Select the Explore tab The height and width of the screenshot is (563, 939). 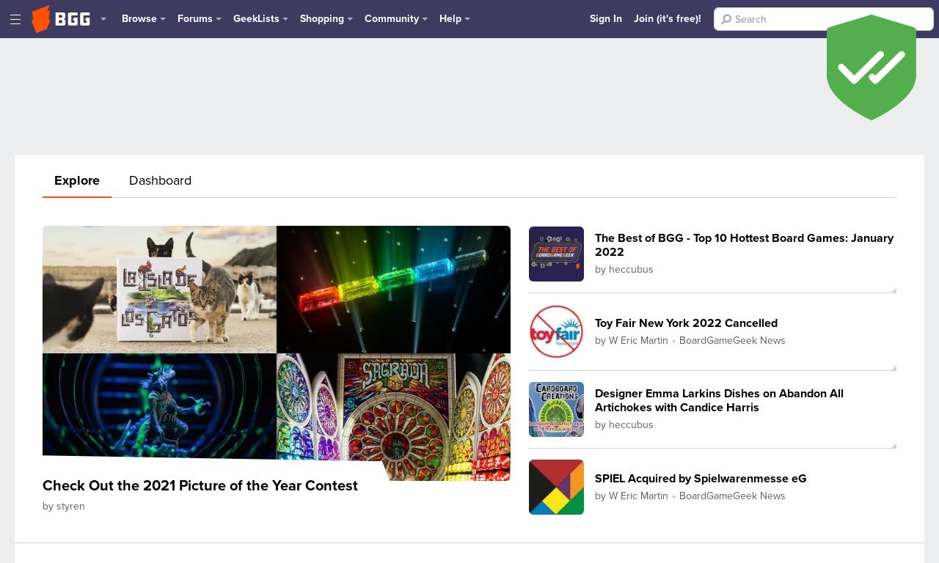tap(77, 181)
